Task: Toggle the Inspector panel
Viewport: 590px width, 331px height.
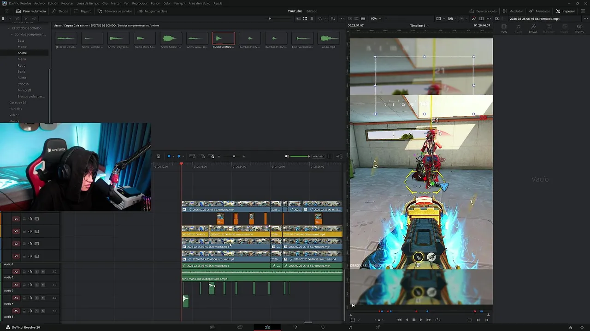Action: [566, 11]
